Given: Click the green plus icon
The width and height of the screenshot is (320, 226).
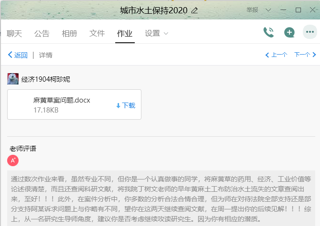Looking at the screenshot, I should point(289,32).
